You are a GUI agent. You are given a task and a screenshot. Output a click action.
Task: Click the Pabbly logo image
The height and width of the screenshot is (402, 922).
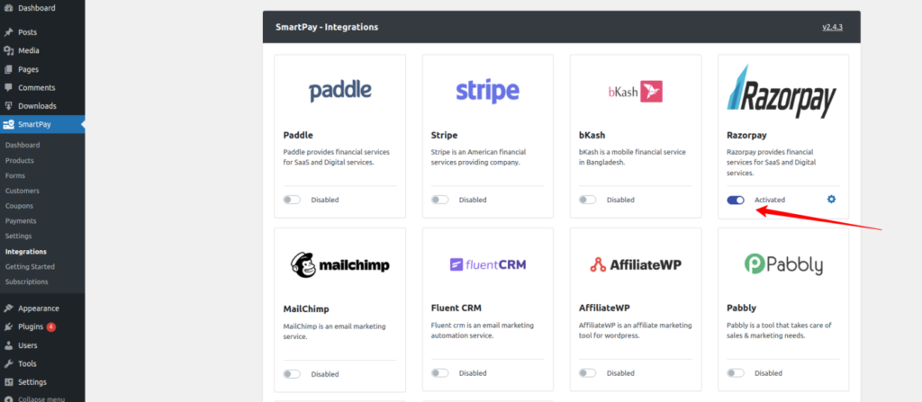783,264
